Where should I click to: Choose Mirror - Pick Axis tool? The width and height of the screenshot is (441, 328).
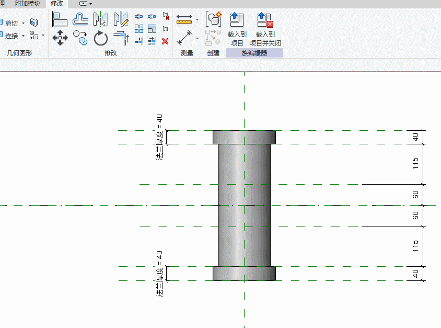(x=100, y=20)
